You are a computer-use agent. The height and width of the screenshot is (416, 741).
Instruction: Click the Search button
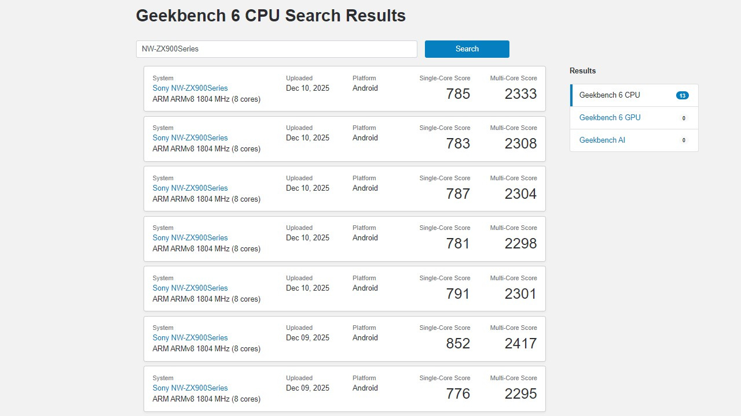[x=467, y=49]
